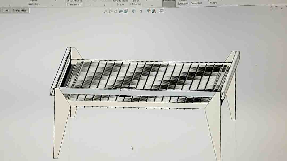Click the Display Style cube icon

[x=133, y=11]
